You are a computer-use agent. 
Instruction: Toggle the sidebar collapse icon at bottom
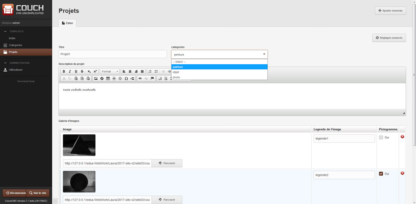click(55, 201)
